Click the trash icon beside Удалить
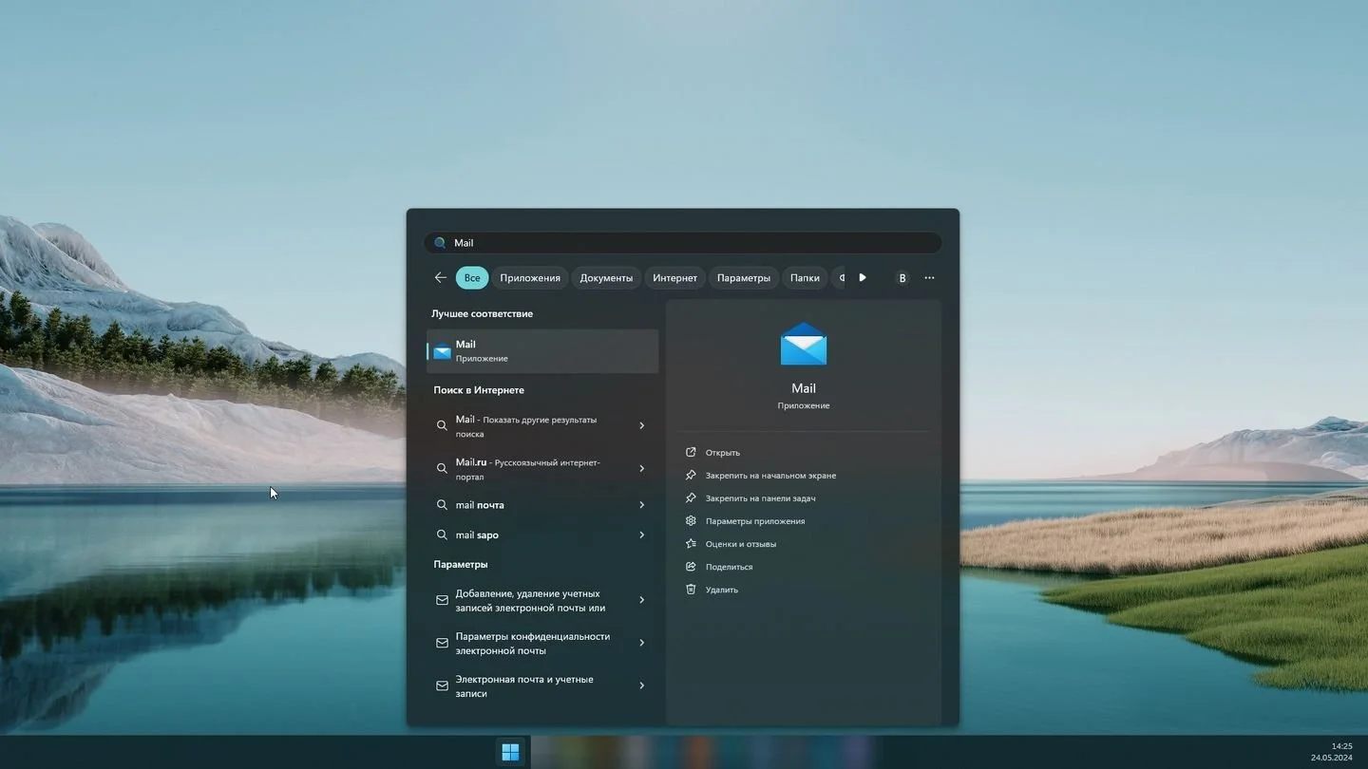This screenshot has height=769, width=1368. (691, 590)
